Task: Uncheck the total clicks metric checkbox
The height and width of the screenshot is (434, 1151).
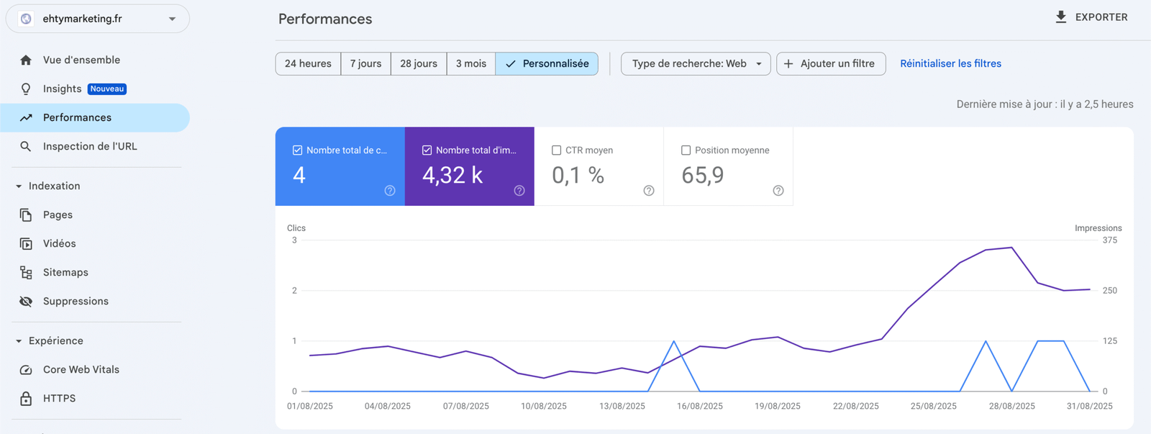Action: click(297, 150)
